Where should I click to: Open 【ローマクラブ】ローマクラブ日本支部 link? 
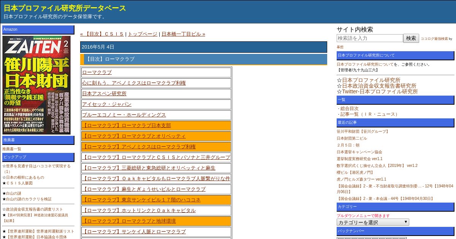[127, 126]
